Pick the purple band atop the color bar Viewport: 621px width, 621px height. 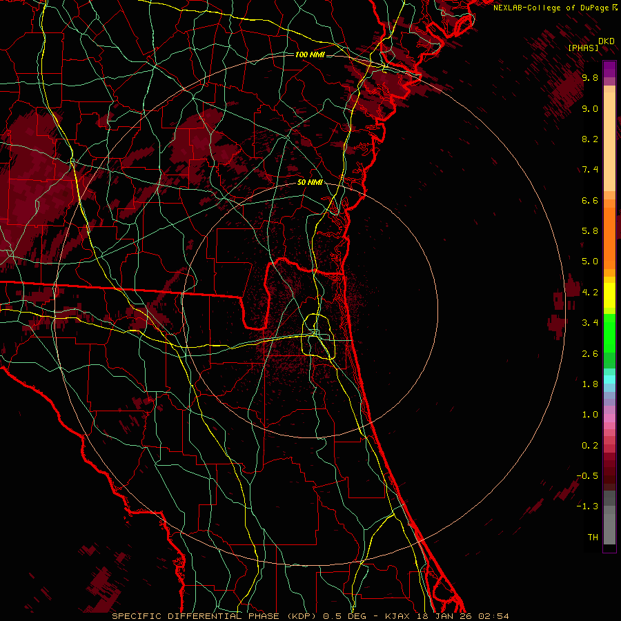click(x=609, y=69)
